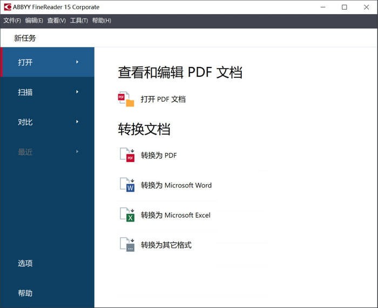This screenshot has height=308, width=378.
Task: Click the 打开 PDF 文档 link
Action: tap(163, 99)
